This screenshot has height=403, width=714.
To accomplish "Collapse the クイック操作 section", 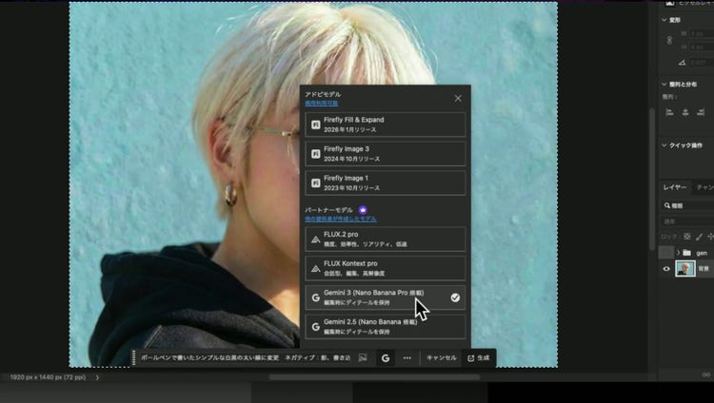I will pyautogui.click(x=664, y=145).
